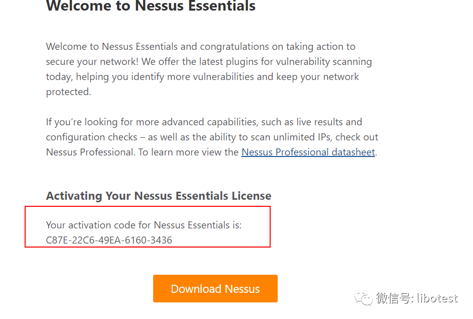473x319 pixels.
Task: Click the WeChat logo watermark icon
Action: [364, 298]
